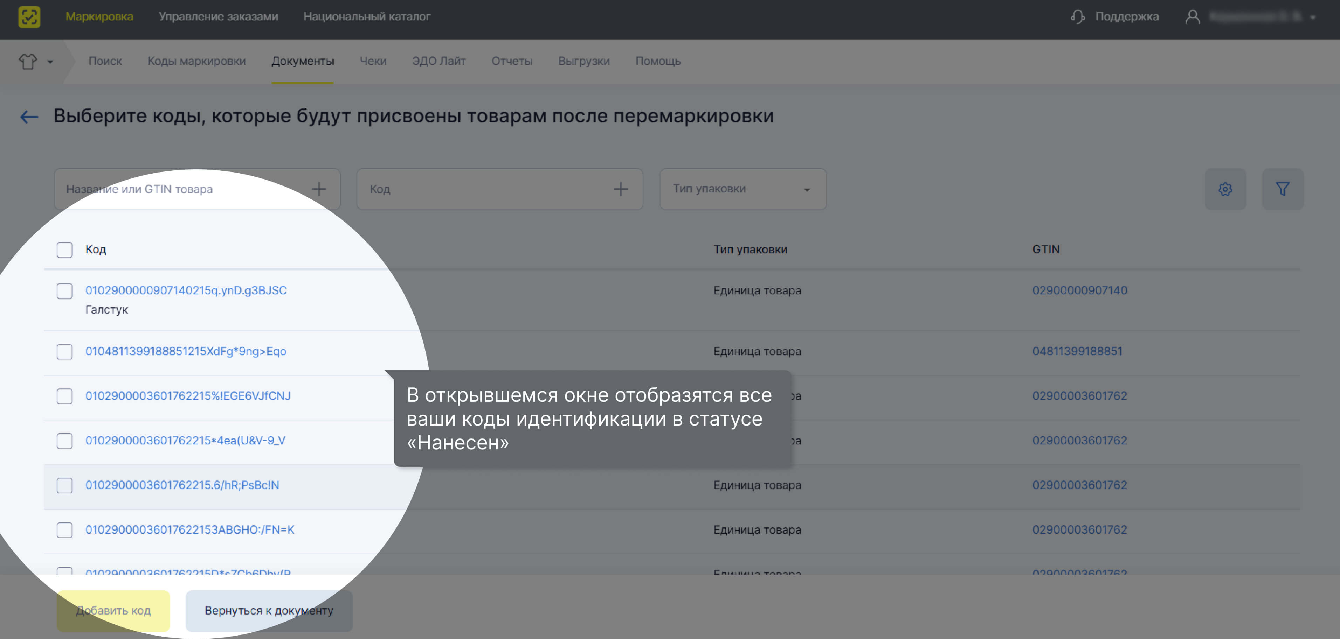Click the user profile icon

[1193, 17]
